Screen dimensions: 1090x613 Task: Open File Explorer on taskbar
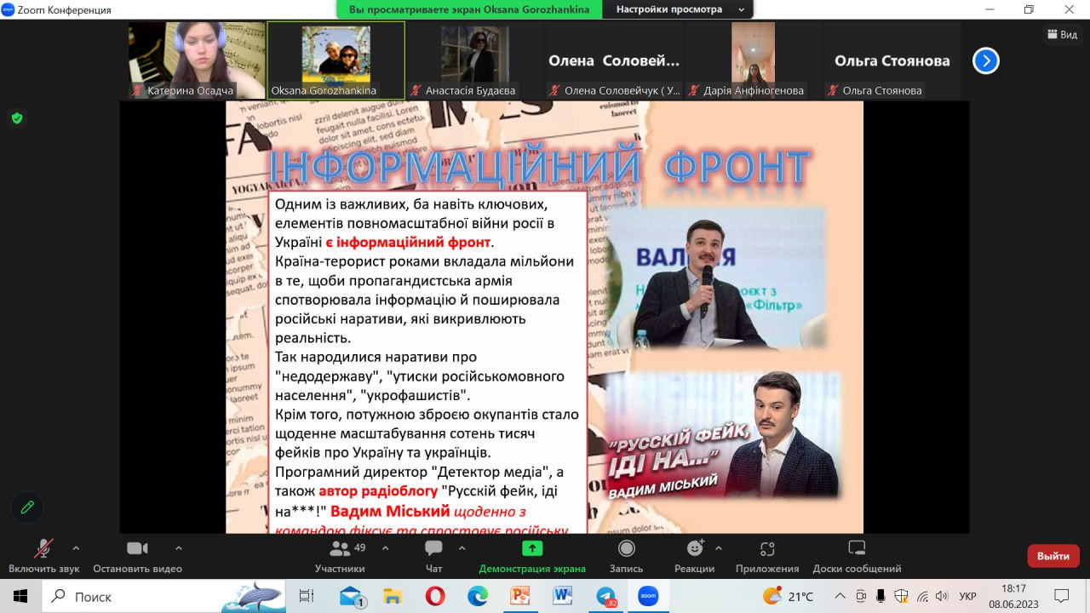(x=392, y=596)
